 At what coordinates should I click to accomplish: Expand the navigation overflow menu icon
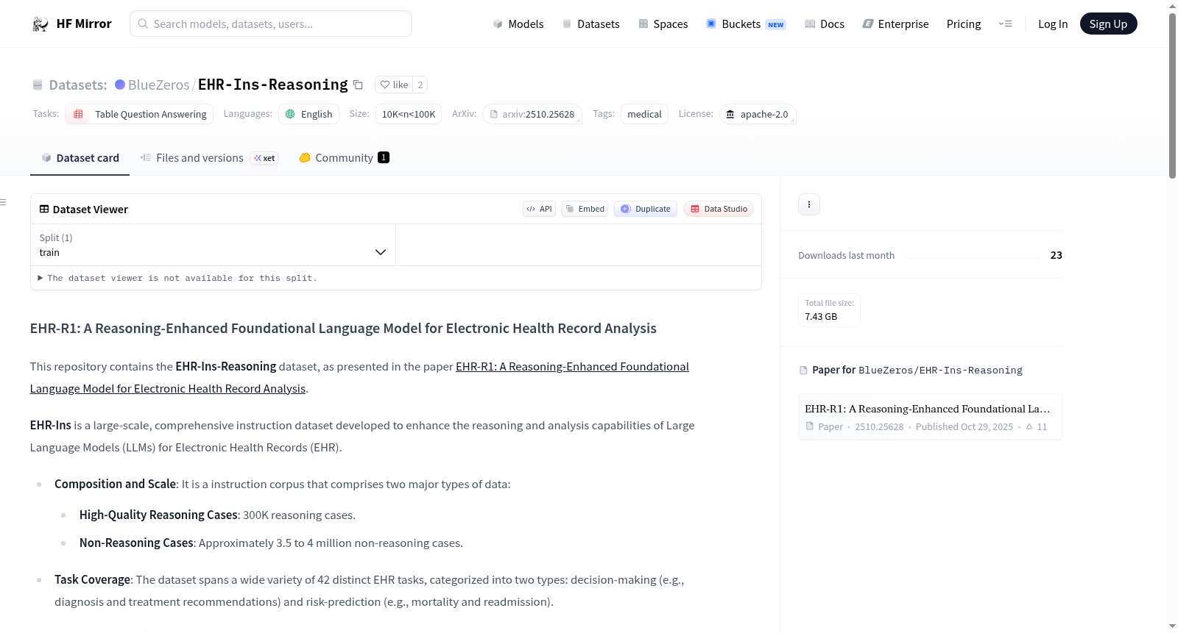point(1005,24)
